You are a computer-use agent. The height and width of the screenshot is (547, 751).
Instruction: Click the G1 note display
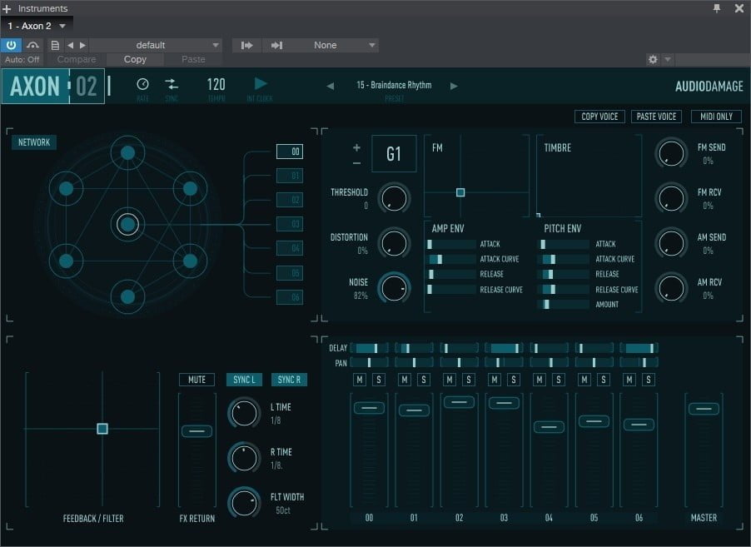[394, 154]
